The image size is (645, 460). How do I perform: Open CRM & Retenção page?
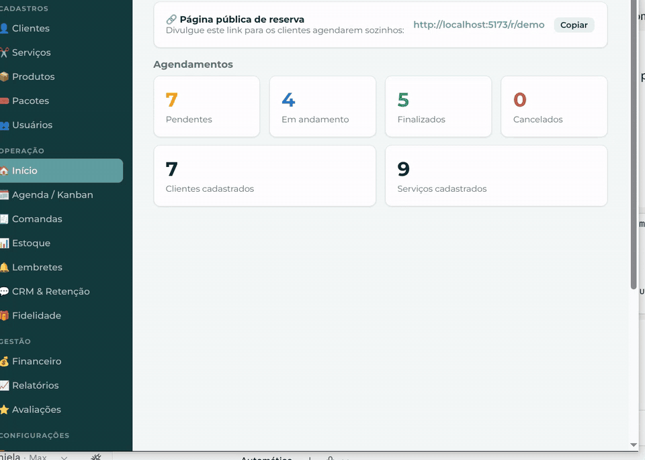(x=50, y=292)
